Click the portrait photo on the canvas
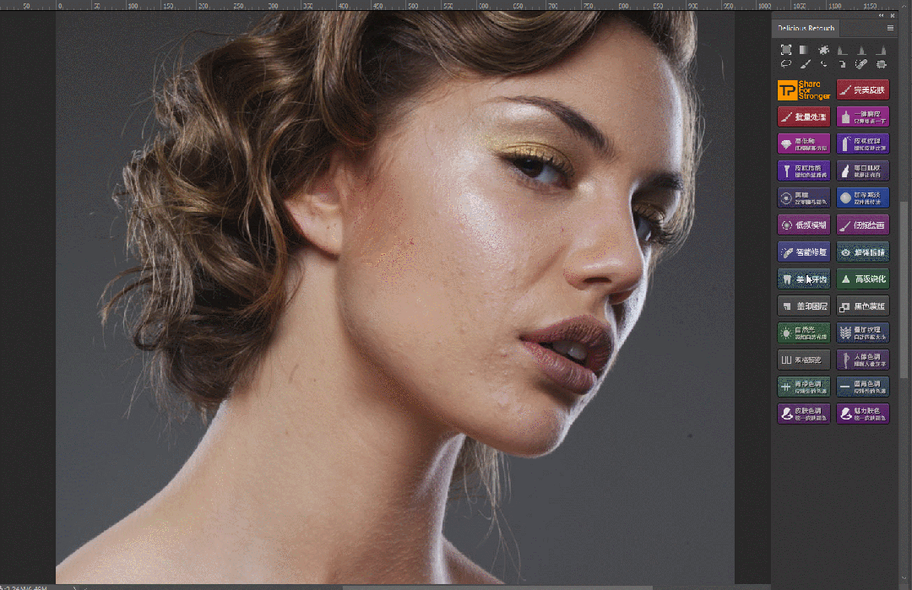This screenshot has width=912, height=590. point(395,297)
